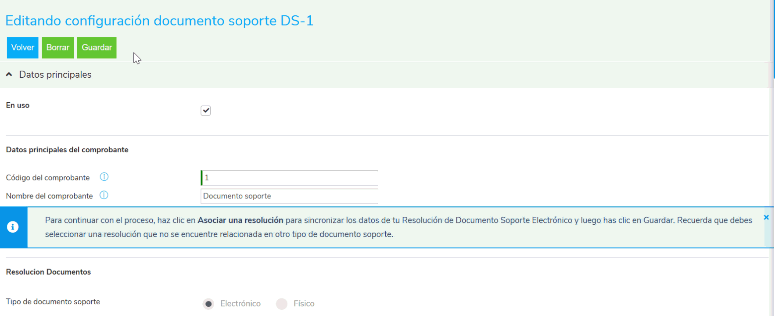Click the bold Asociar una resolución text
Image resolution: width=775 pixels, height=316 pixels.
(x=240, y=220)
